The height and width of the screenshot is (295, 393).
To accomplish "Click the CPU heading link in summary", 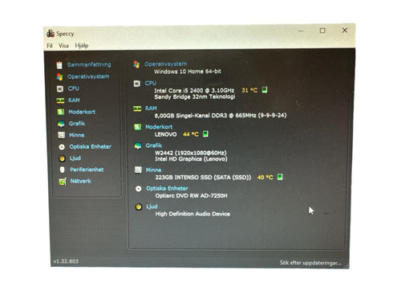I will pos(151,83).
